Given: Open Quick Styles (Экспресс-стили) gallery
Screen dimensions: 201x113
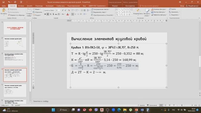Looking at the screenshot, I should pos(147,12).
